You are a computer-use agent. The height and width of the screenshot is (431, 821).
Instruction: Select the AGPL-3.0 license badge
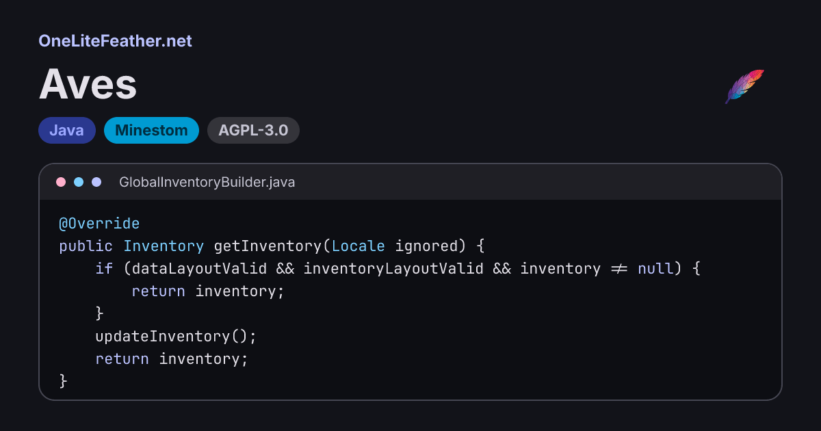point(253,131)
